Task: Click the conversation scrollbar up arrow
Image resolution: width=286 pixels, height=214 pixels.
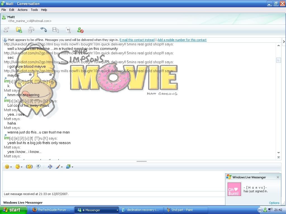Action: click(278, 45)
